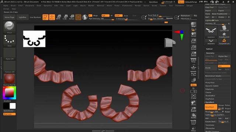Toggle Dynamic draw size
The image size is (236, 132).
[x=169, y=18]
